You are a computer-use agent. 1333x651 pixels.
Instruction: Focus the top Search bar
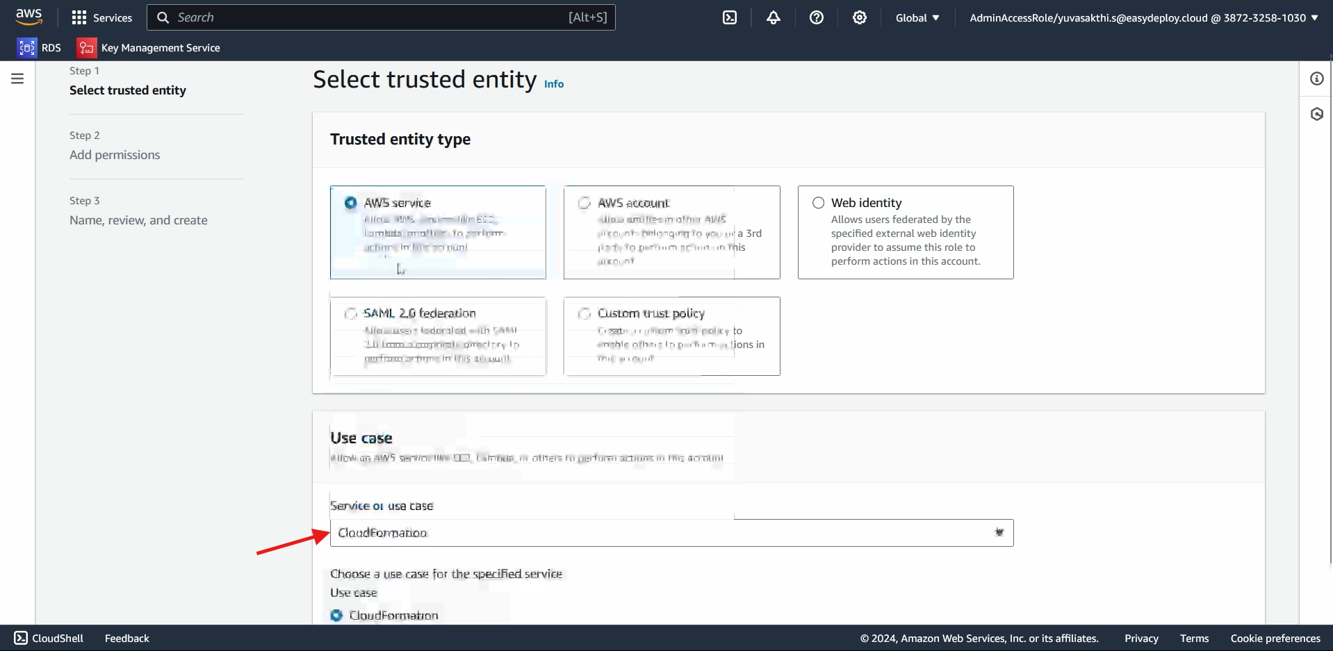coord(381,17)
